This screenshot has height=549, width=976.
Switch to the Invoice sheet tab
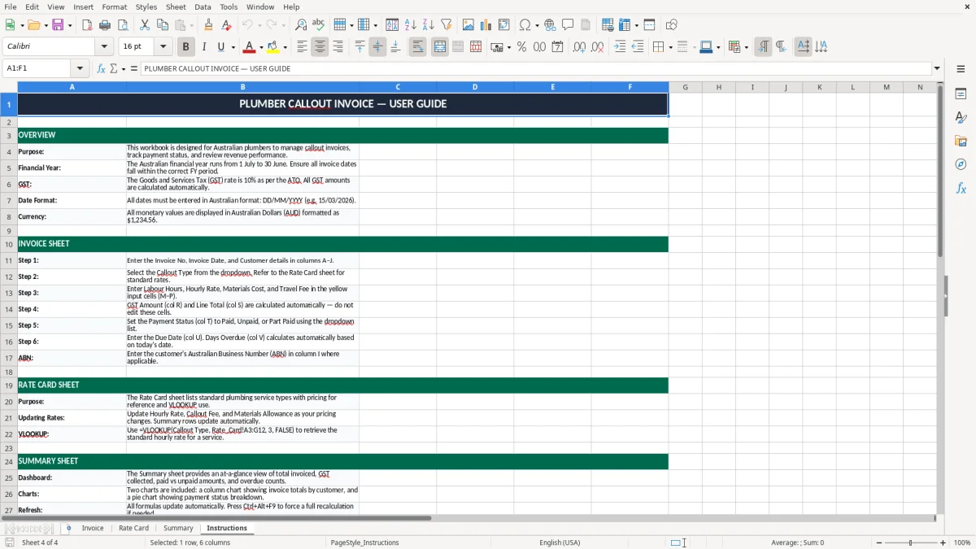pyautogui.click(x=93, y=528)
